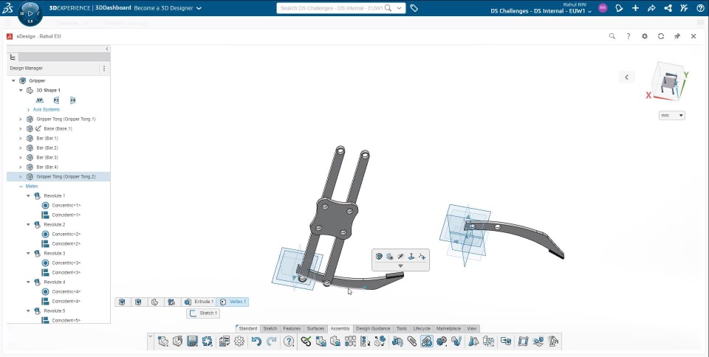The width and height of the screenshot is (709, 357).
Task: Click the Vertex.1 breadcrumb button
Action: 233,302
